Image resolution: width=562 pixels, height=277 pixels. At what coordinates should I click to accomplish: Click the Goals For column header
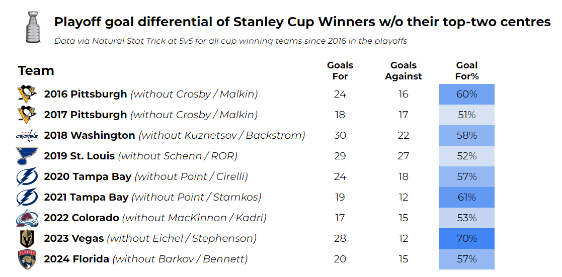340,71
